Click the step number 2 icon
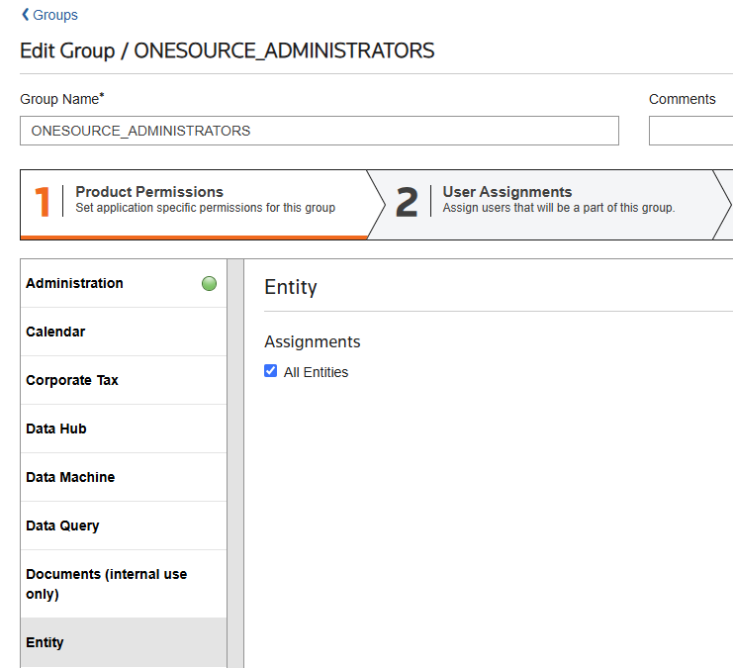 tap(407, 202)
